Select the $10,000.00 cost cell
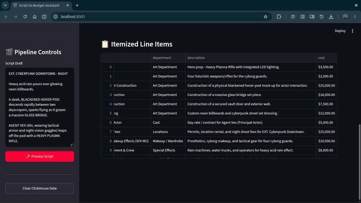Viewport: 361px width, 203px height. click(327, 141)
